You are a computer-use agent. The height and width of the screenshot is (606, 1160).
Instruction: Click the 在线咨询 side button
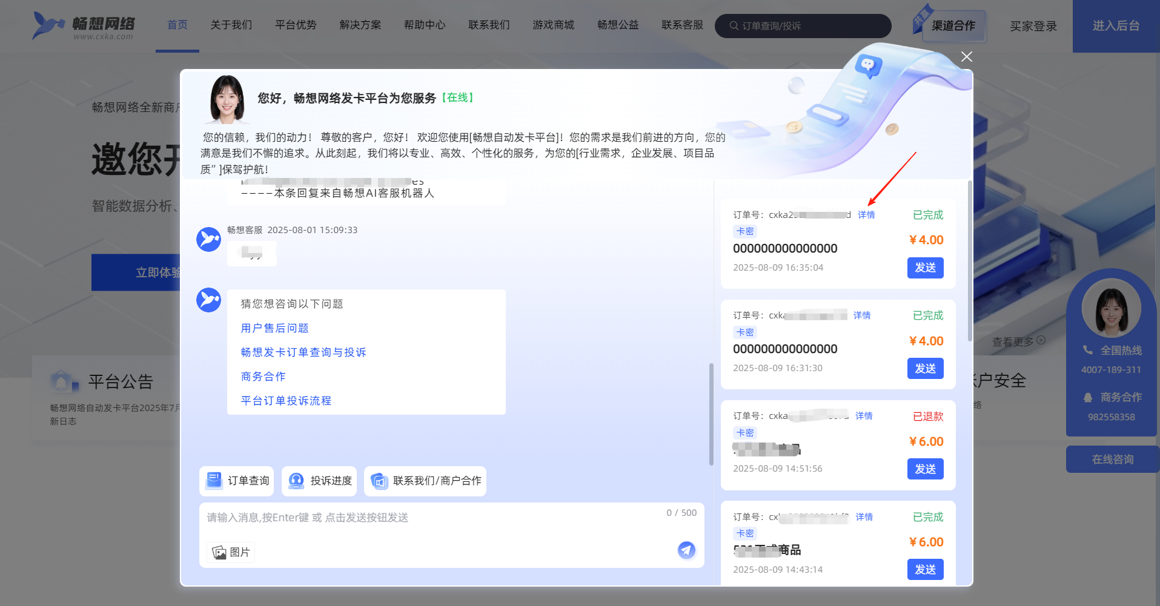point(1113,459)
